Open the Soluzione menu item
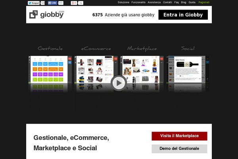 123,2
